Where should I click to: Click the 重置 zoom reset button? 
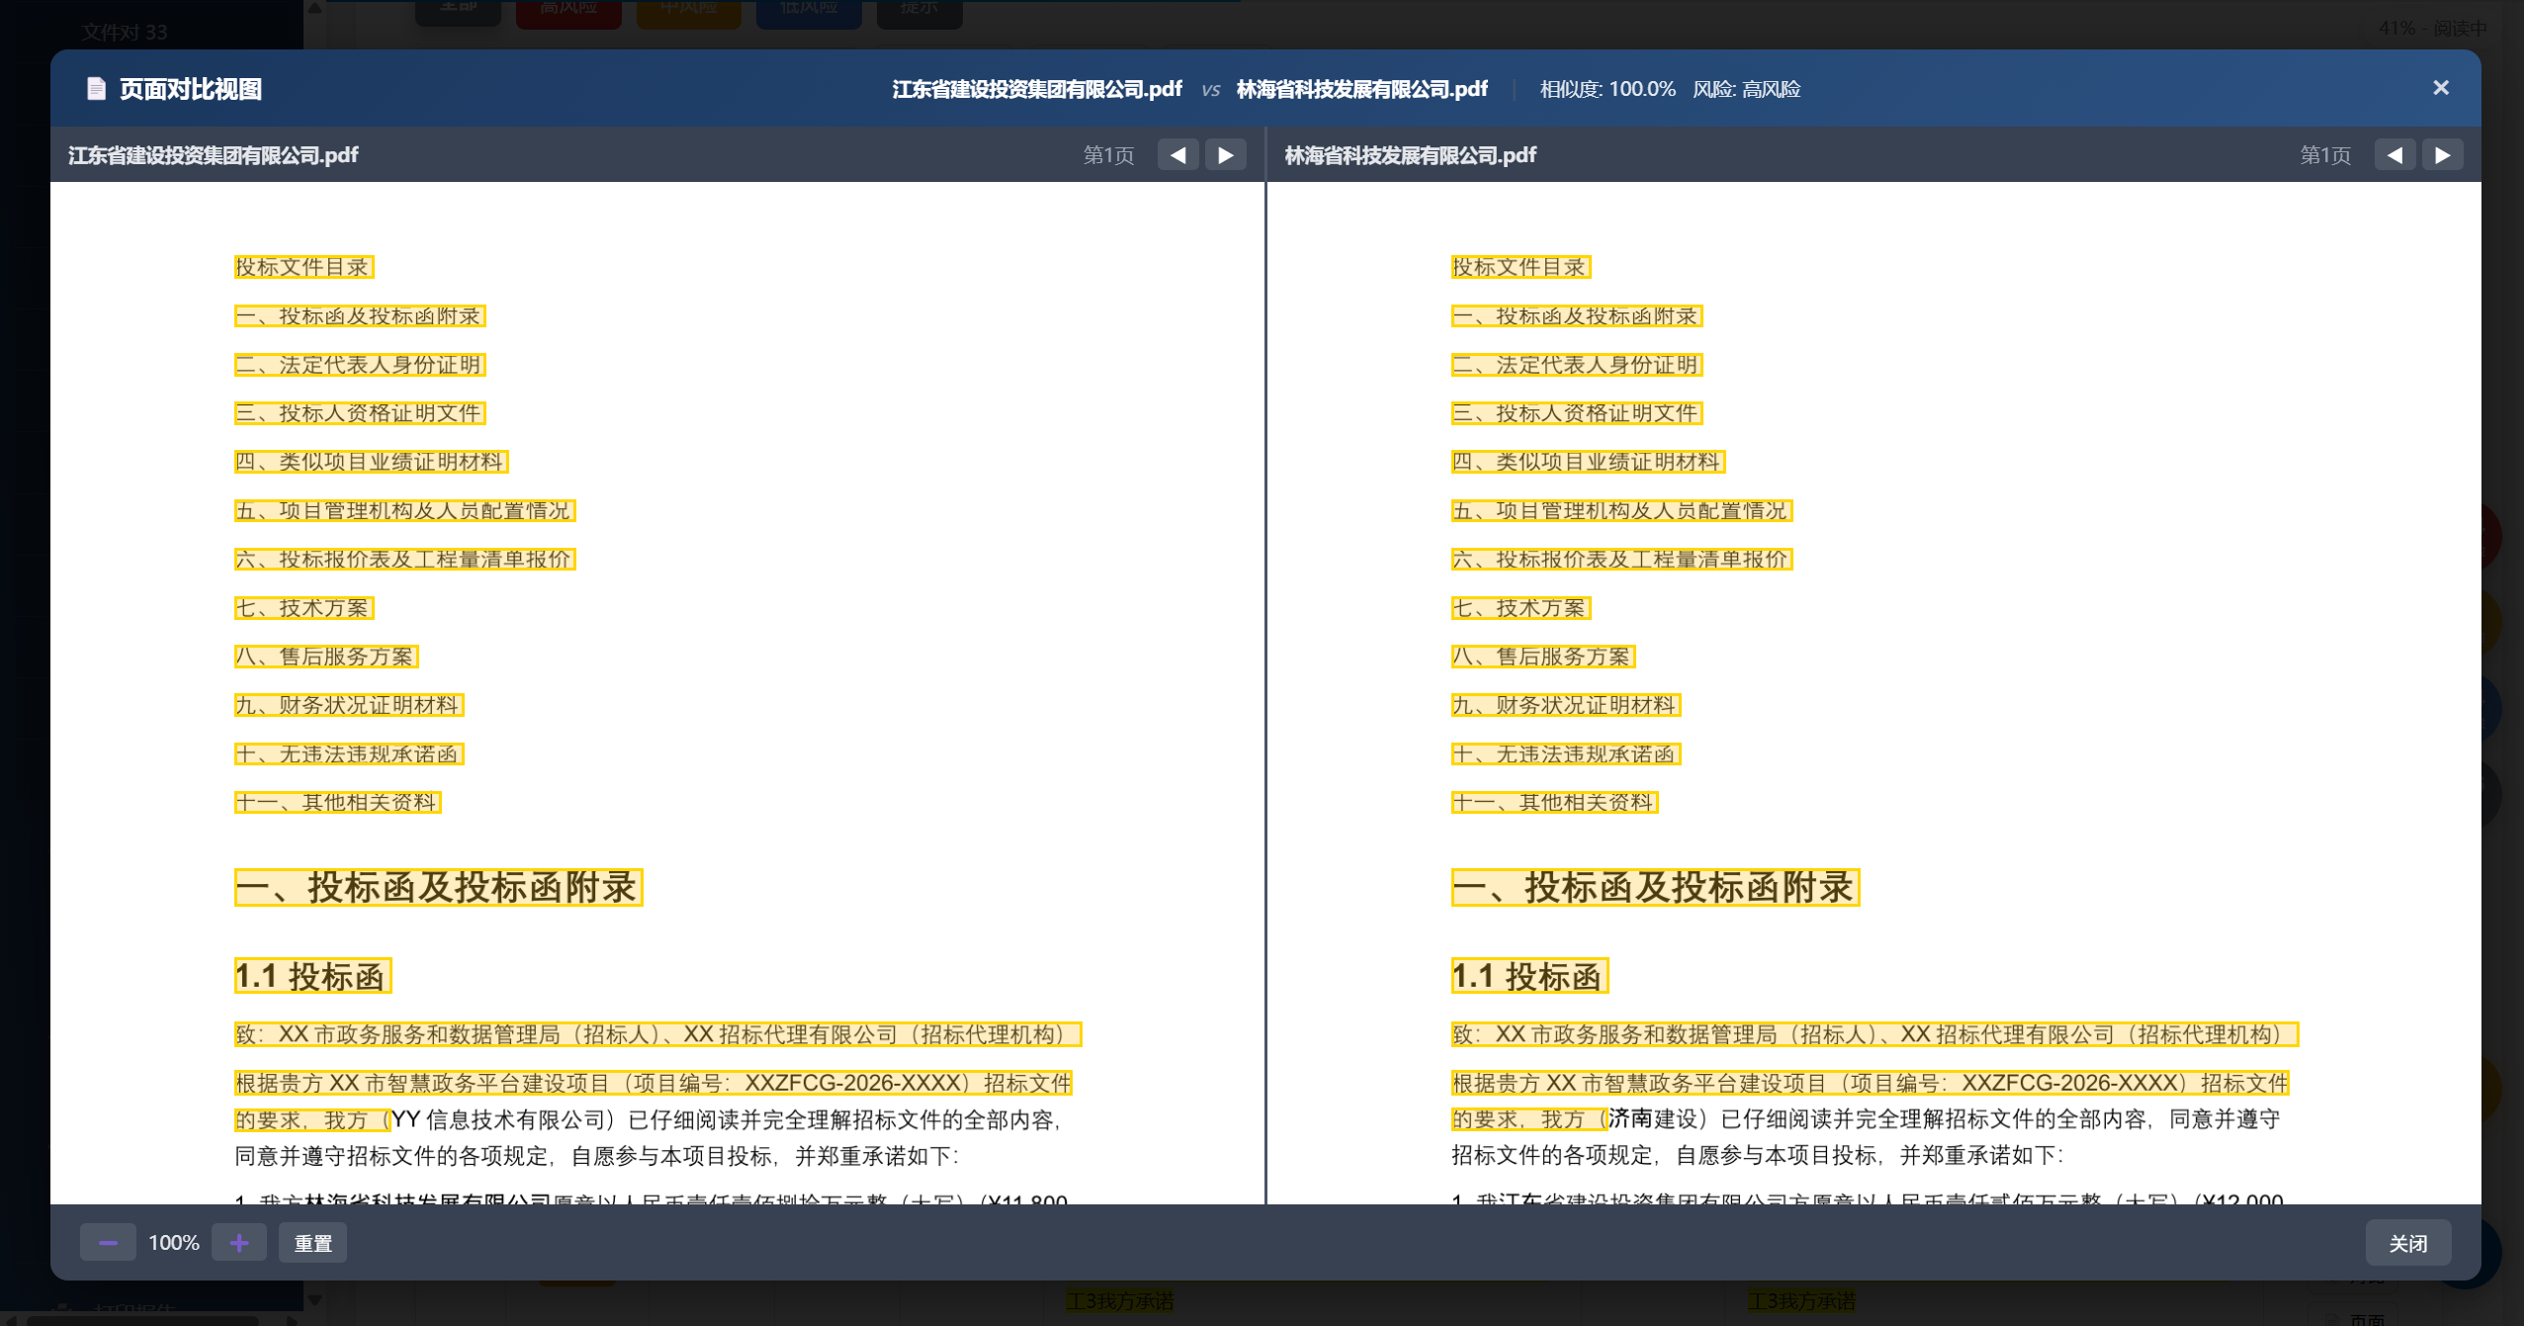312,1242
